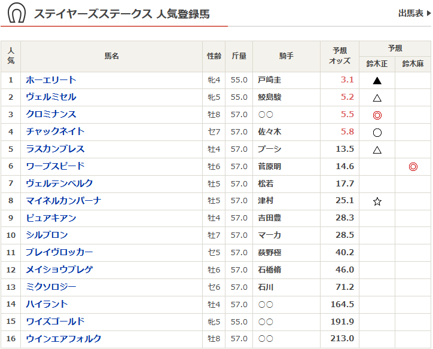Image resolution: width=433 pixels, height=349 pixels.
Task: Click the 予想オッズ column header
Action: pos(339,56)
